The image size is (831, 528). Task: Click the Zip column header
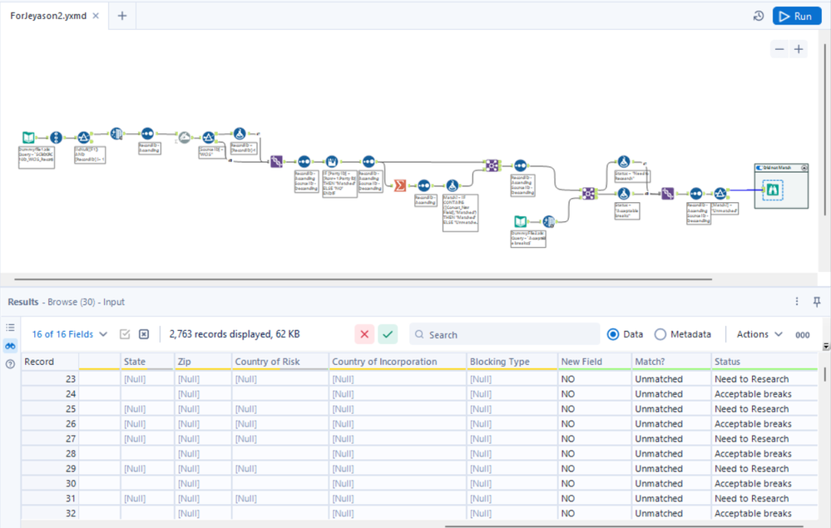(x=204, y=361)
